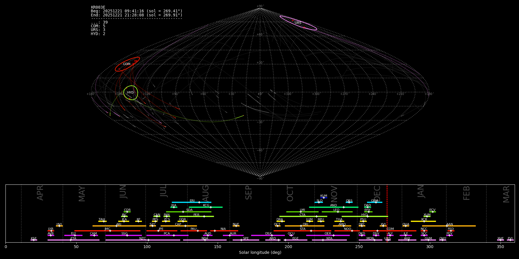Click the KR003E station name in header
Screen dimensions: 519x259
click(98, 7)
